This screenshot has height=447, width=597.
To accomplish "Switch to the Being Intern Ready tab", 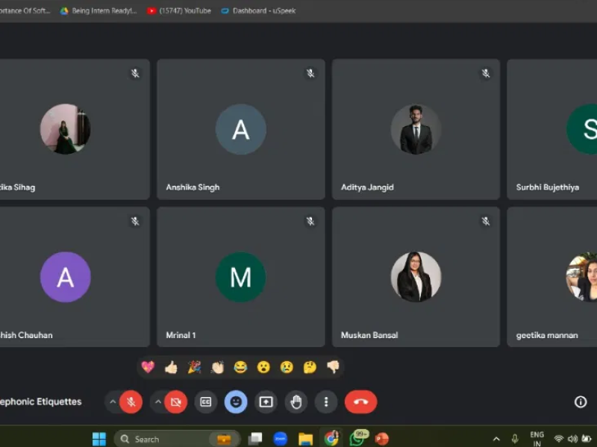I will click(x=99, y=10).
